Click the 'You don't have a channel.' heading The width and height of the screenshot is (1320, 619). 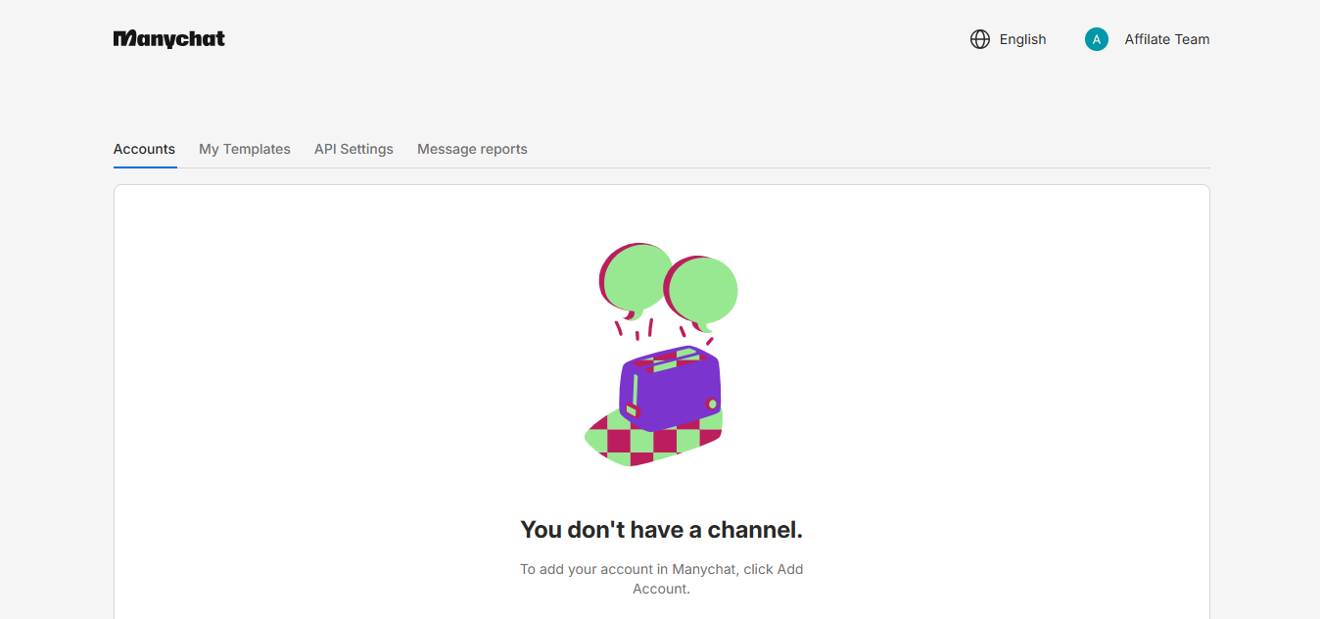coord(662,530)
